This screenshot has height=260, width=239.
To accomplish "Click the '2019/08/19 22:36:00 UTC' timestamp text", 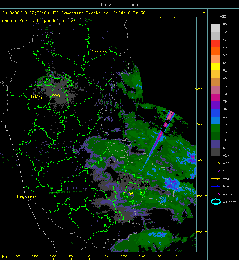I will [31, 13].
